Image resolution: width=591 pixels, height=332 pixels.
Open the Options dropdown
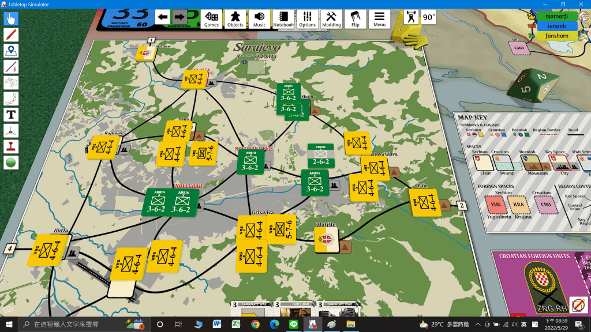[x=307, y=18]
